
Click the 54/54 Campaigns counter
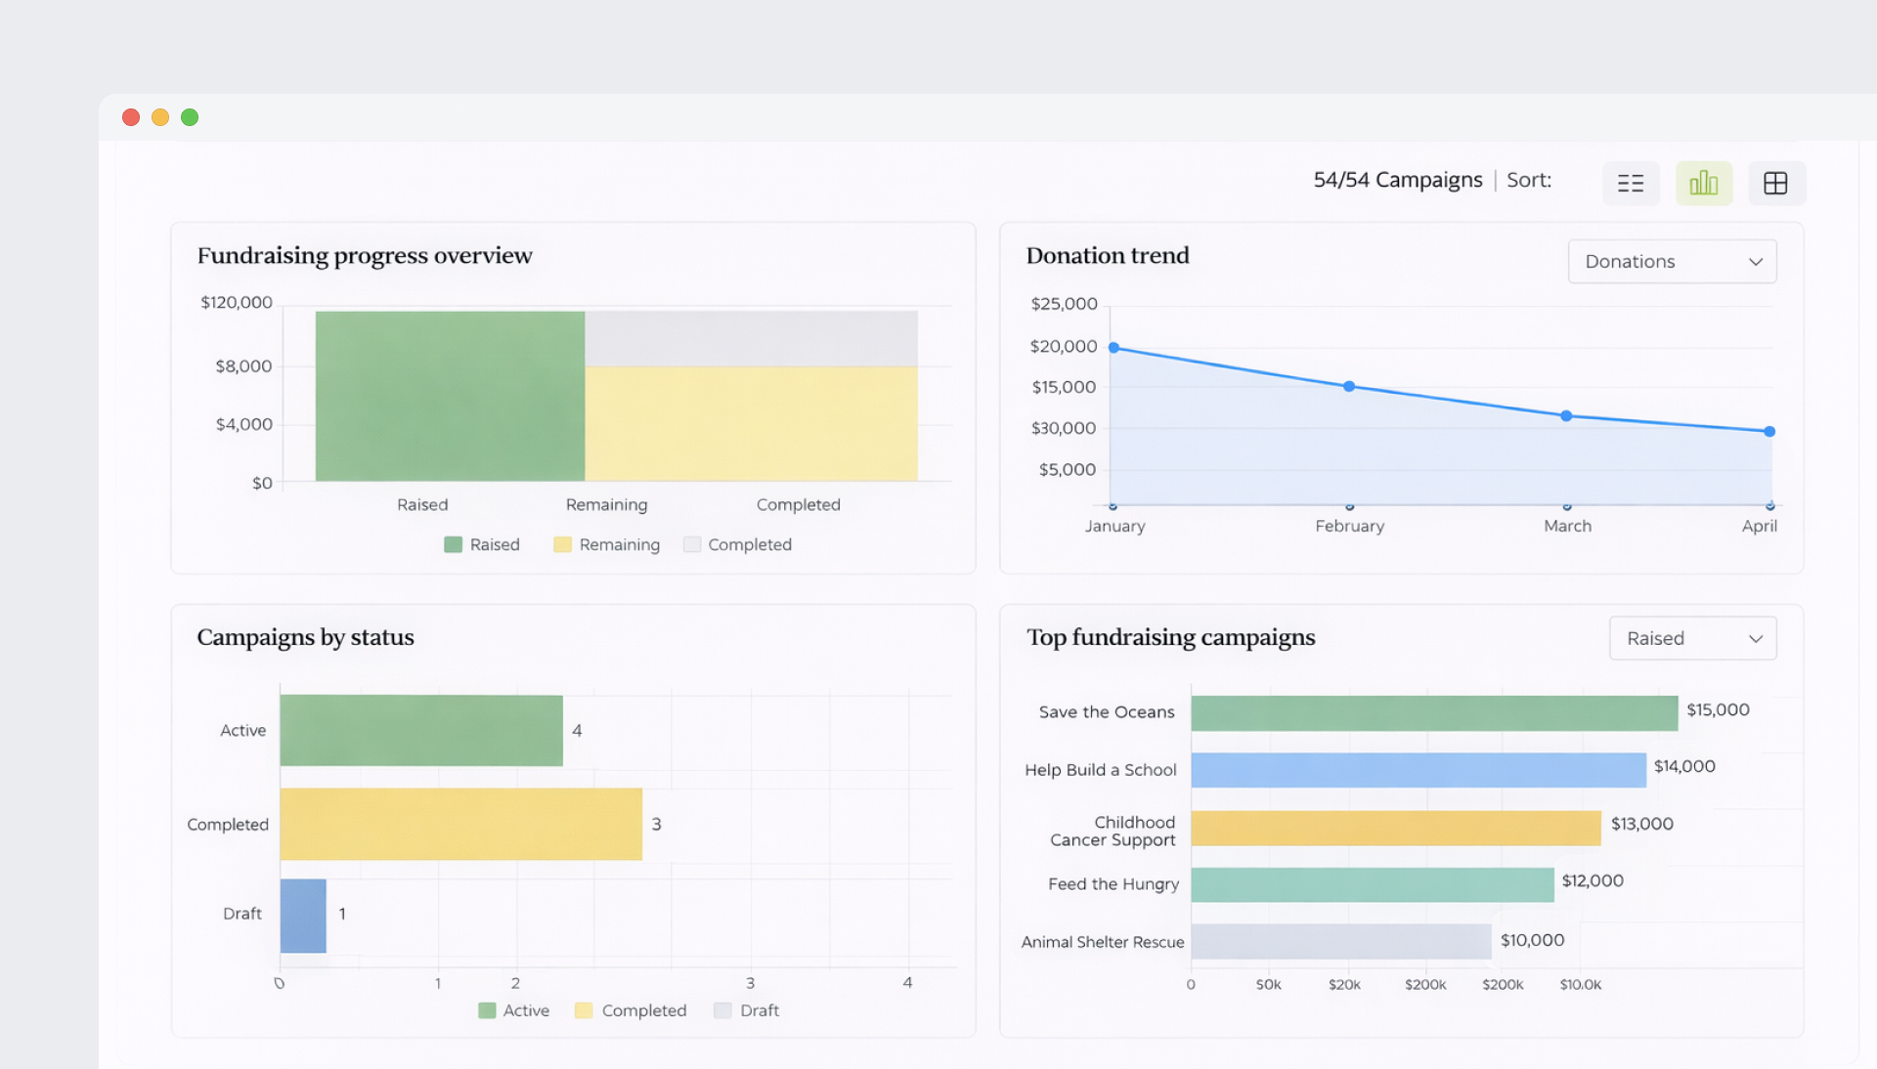pyautogui.click(x=1397, y=180)
